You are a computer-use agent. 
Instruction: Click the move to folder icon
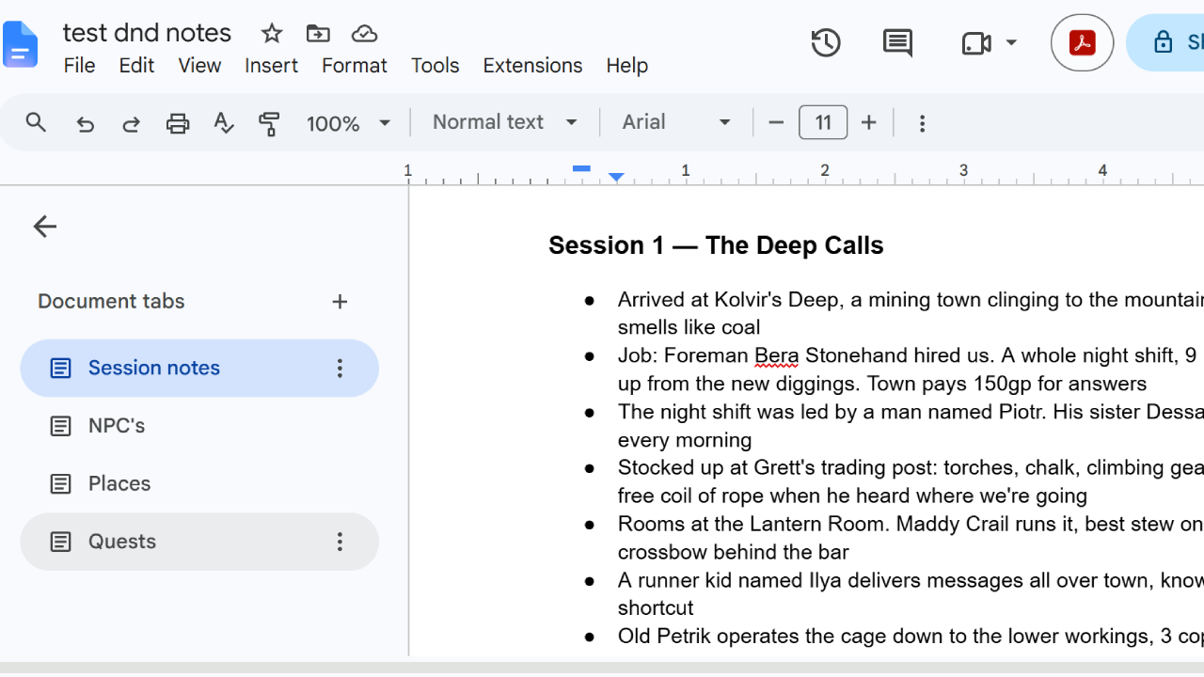coord(318,34)
